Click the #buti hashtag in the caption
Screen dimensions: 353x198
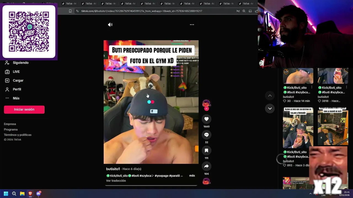(x=135, y=176)
